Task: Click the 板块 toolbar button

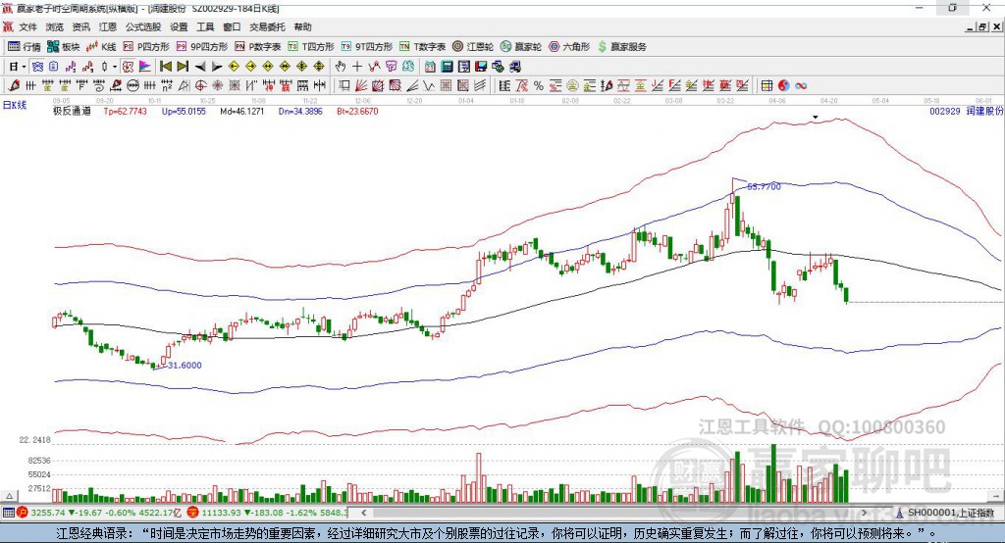Action: pyautogui.click(x=64, y=47)
